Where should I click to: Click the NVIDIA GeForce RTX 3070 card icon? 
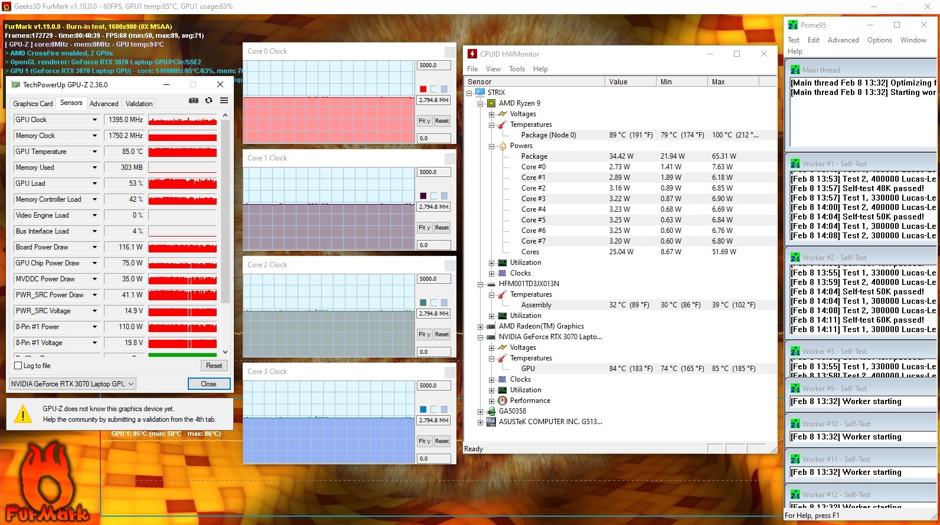pyautogui.click(x=491, y=337)
